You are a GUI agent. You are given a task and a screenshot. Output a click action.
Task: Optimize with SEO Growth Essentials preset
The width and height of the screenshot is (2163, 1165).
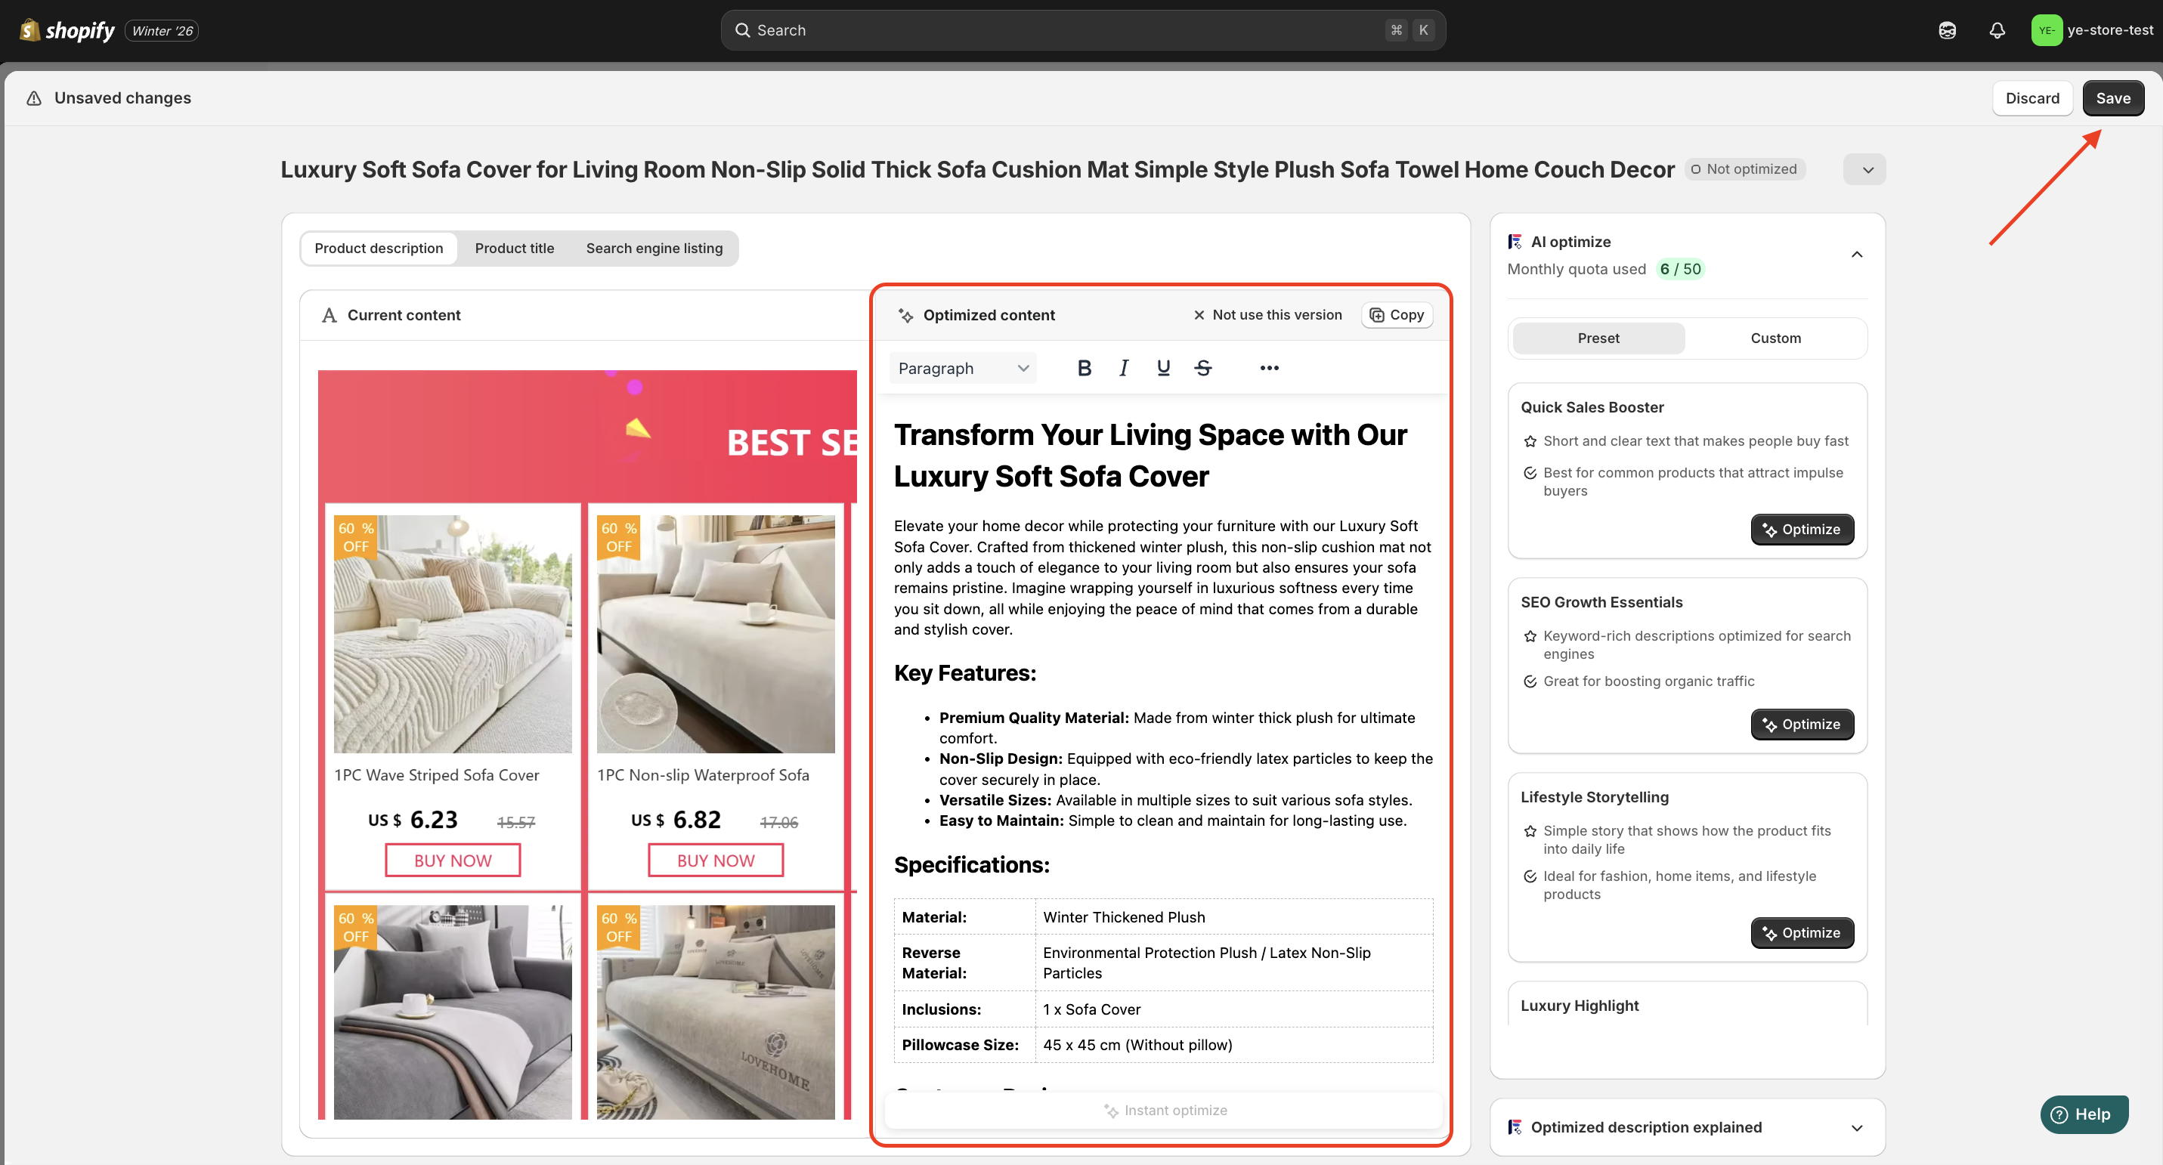coord(1801,725)
